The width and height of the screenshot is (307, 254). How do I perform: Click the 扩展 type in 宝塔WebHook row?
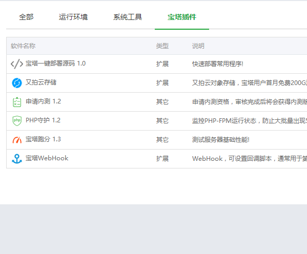click(162, 159)
